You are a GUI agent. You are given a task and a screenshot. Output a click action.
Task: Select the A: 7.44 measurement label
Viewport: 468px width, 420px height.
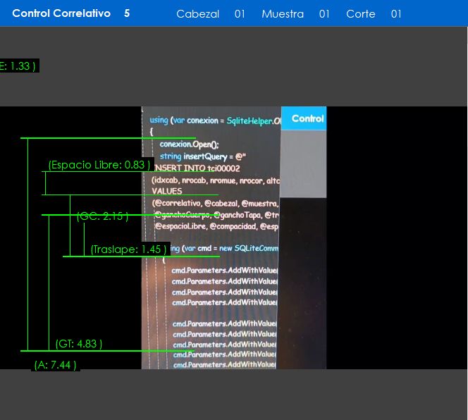point(55,365)
